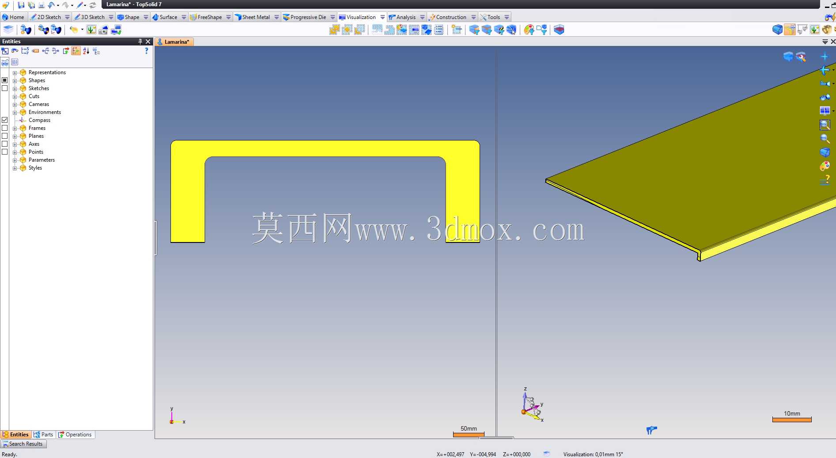Click the Save All icon in quick toolbar
The height and width of the screenshot is (458, 836).
pyautogui.click(x=31, y=5)
